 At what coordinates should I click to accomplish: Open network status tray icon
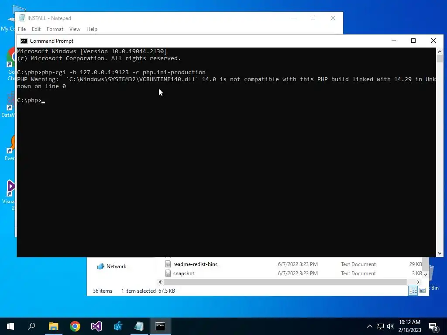tap(380, 326)
